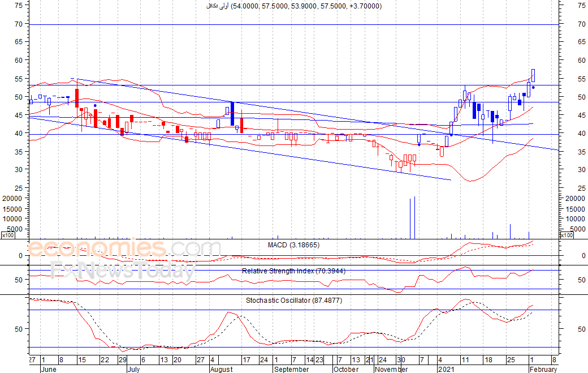Click the 15000 volume label on right axis

575,209
